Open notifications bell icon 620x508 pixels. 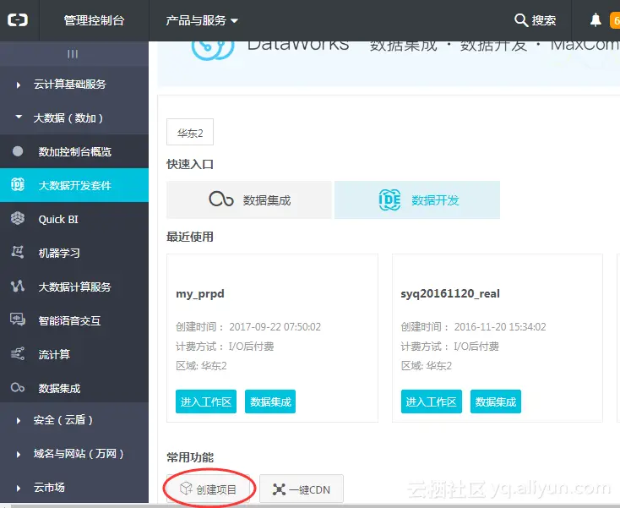[x=596, y=19]
